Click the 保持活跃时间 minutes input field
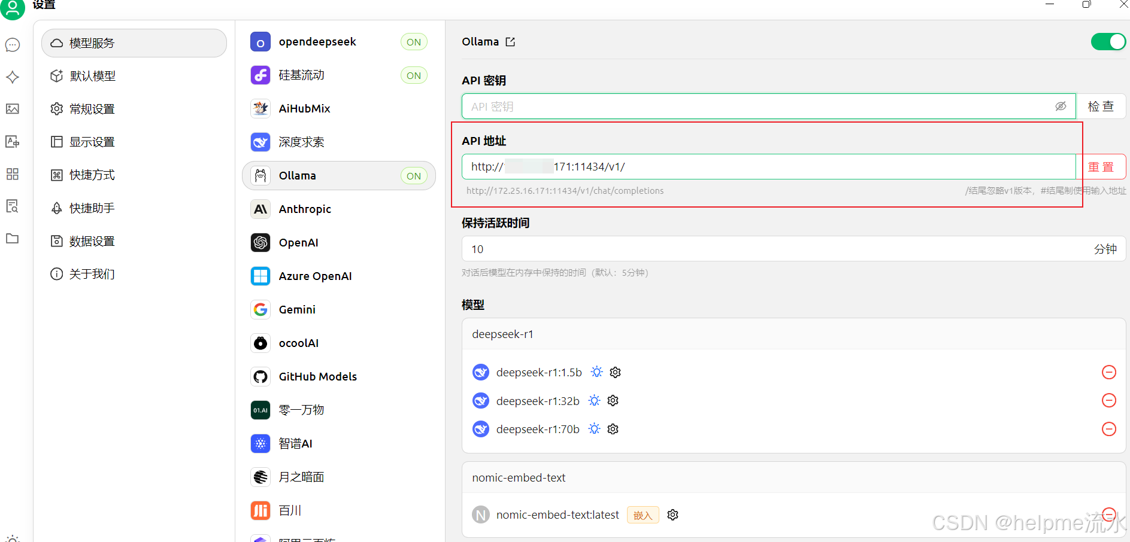1130x542 pixels. (793, 249)
